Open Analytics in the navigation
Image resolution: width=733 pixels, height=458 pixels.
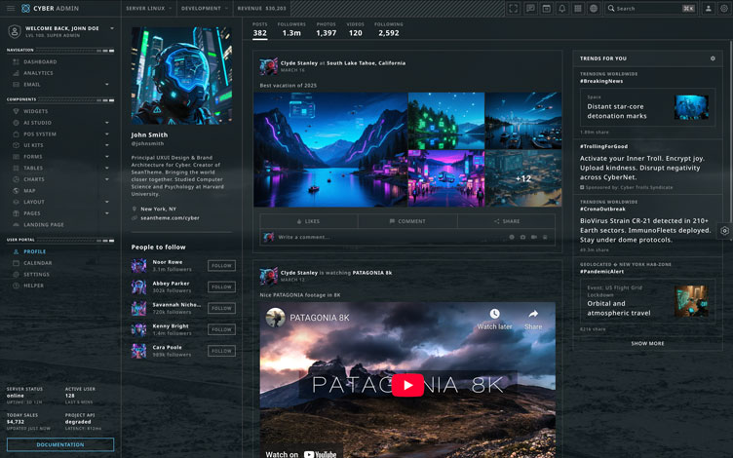point(39,73)
